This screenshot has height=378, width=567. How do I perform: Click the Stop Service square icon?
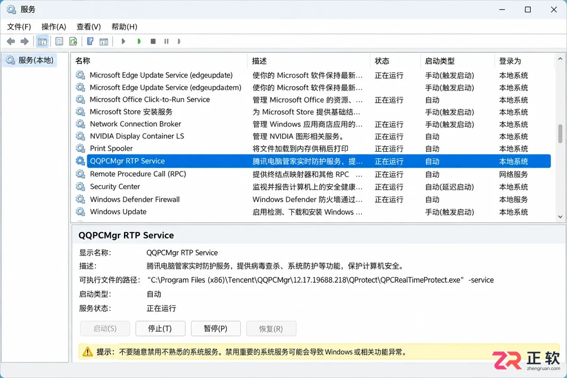coord(153,41)
